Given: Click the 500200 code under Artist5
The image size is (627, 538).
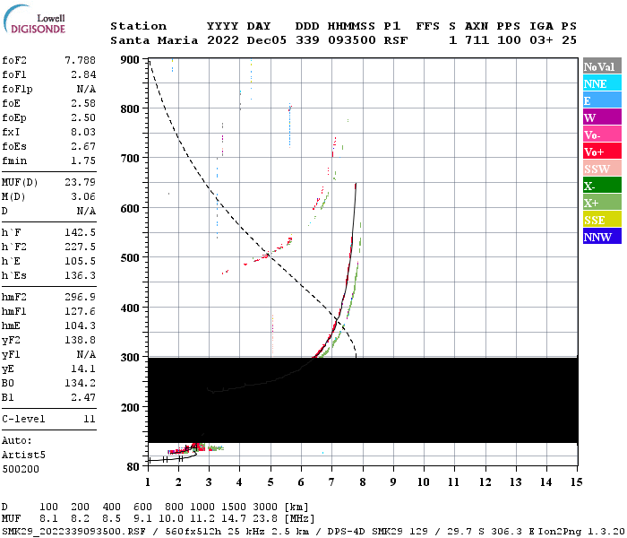Looking at the screenshot, I should [x=21, y=469].
